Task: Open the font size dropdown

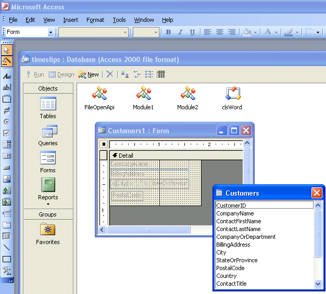Action: (156, 32)
